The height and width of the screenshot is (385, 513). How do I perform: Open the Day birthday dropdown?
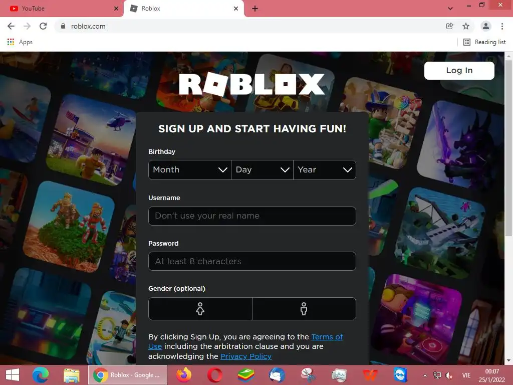[x=262, y=169]
